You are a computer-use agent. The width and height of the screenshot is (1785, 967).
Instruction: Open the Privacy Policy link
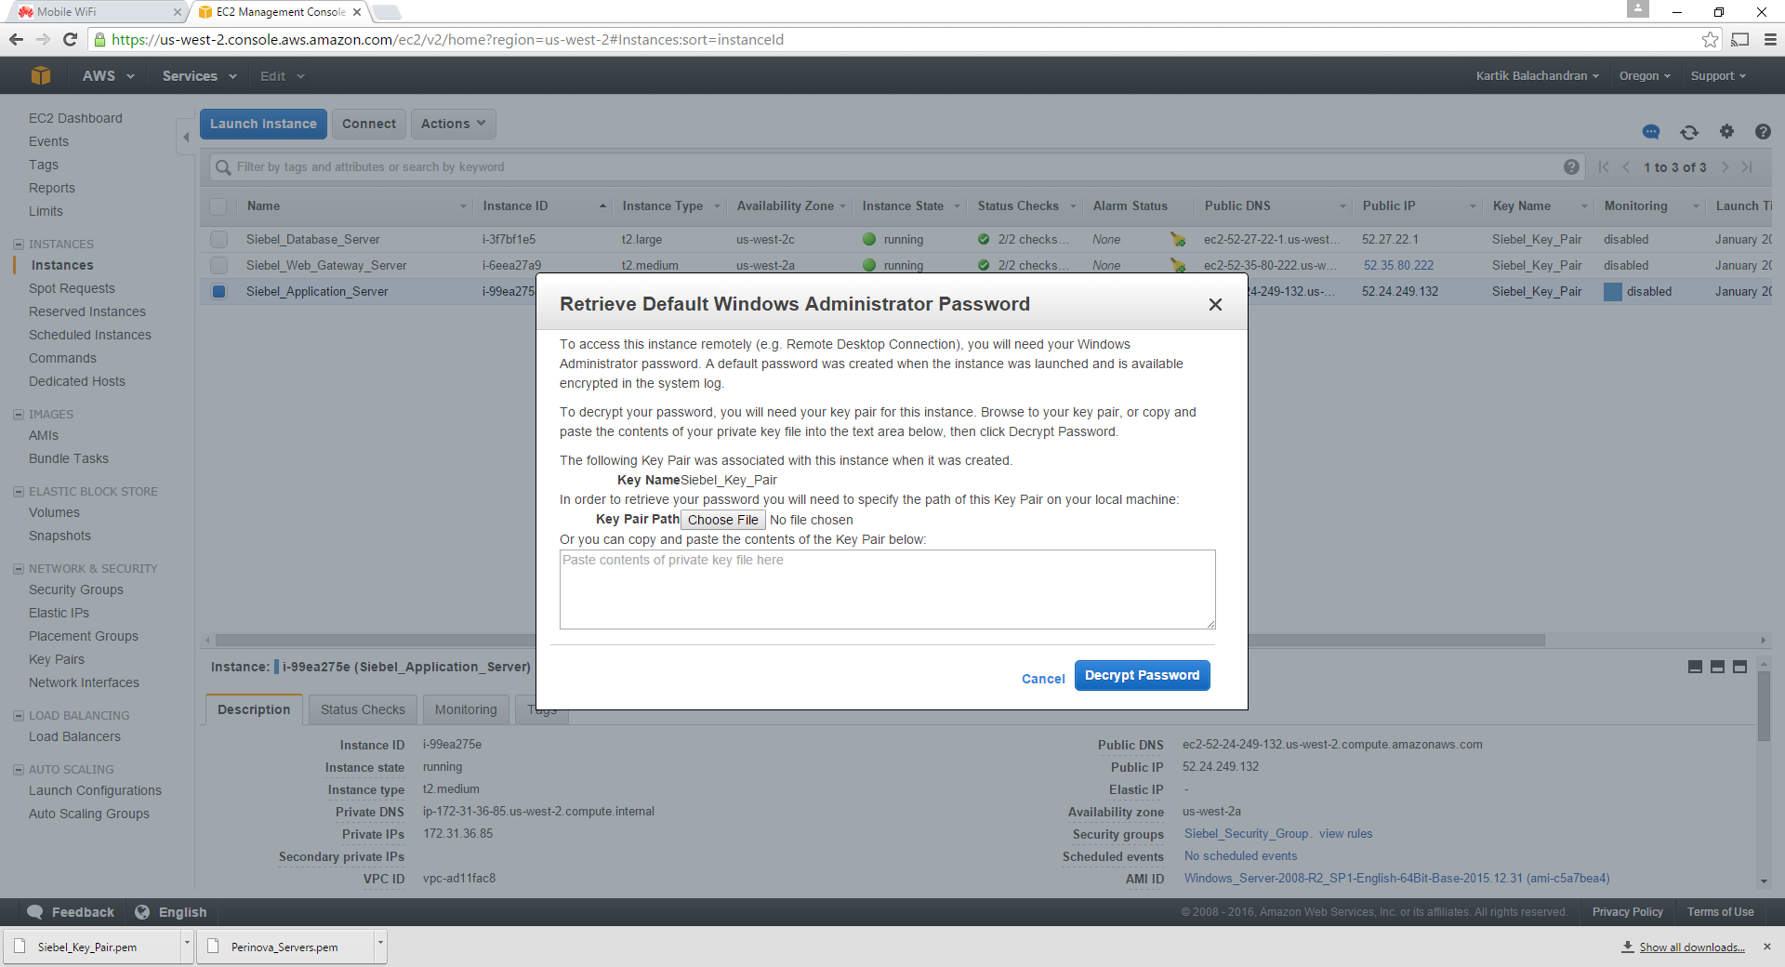click(1627, 912)
